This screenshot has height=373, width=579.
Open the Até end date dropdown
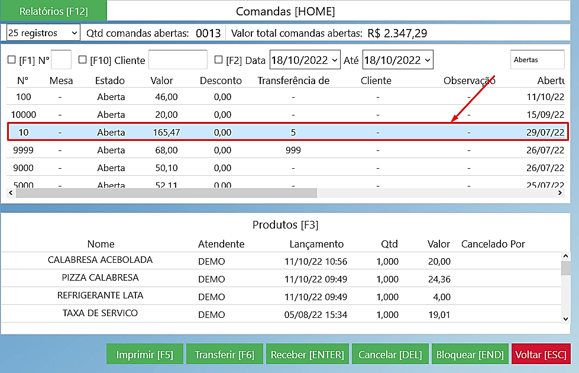428,60
